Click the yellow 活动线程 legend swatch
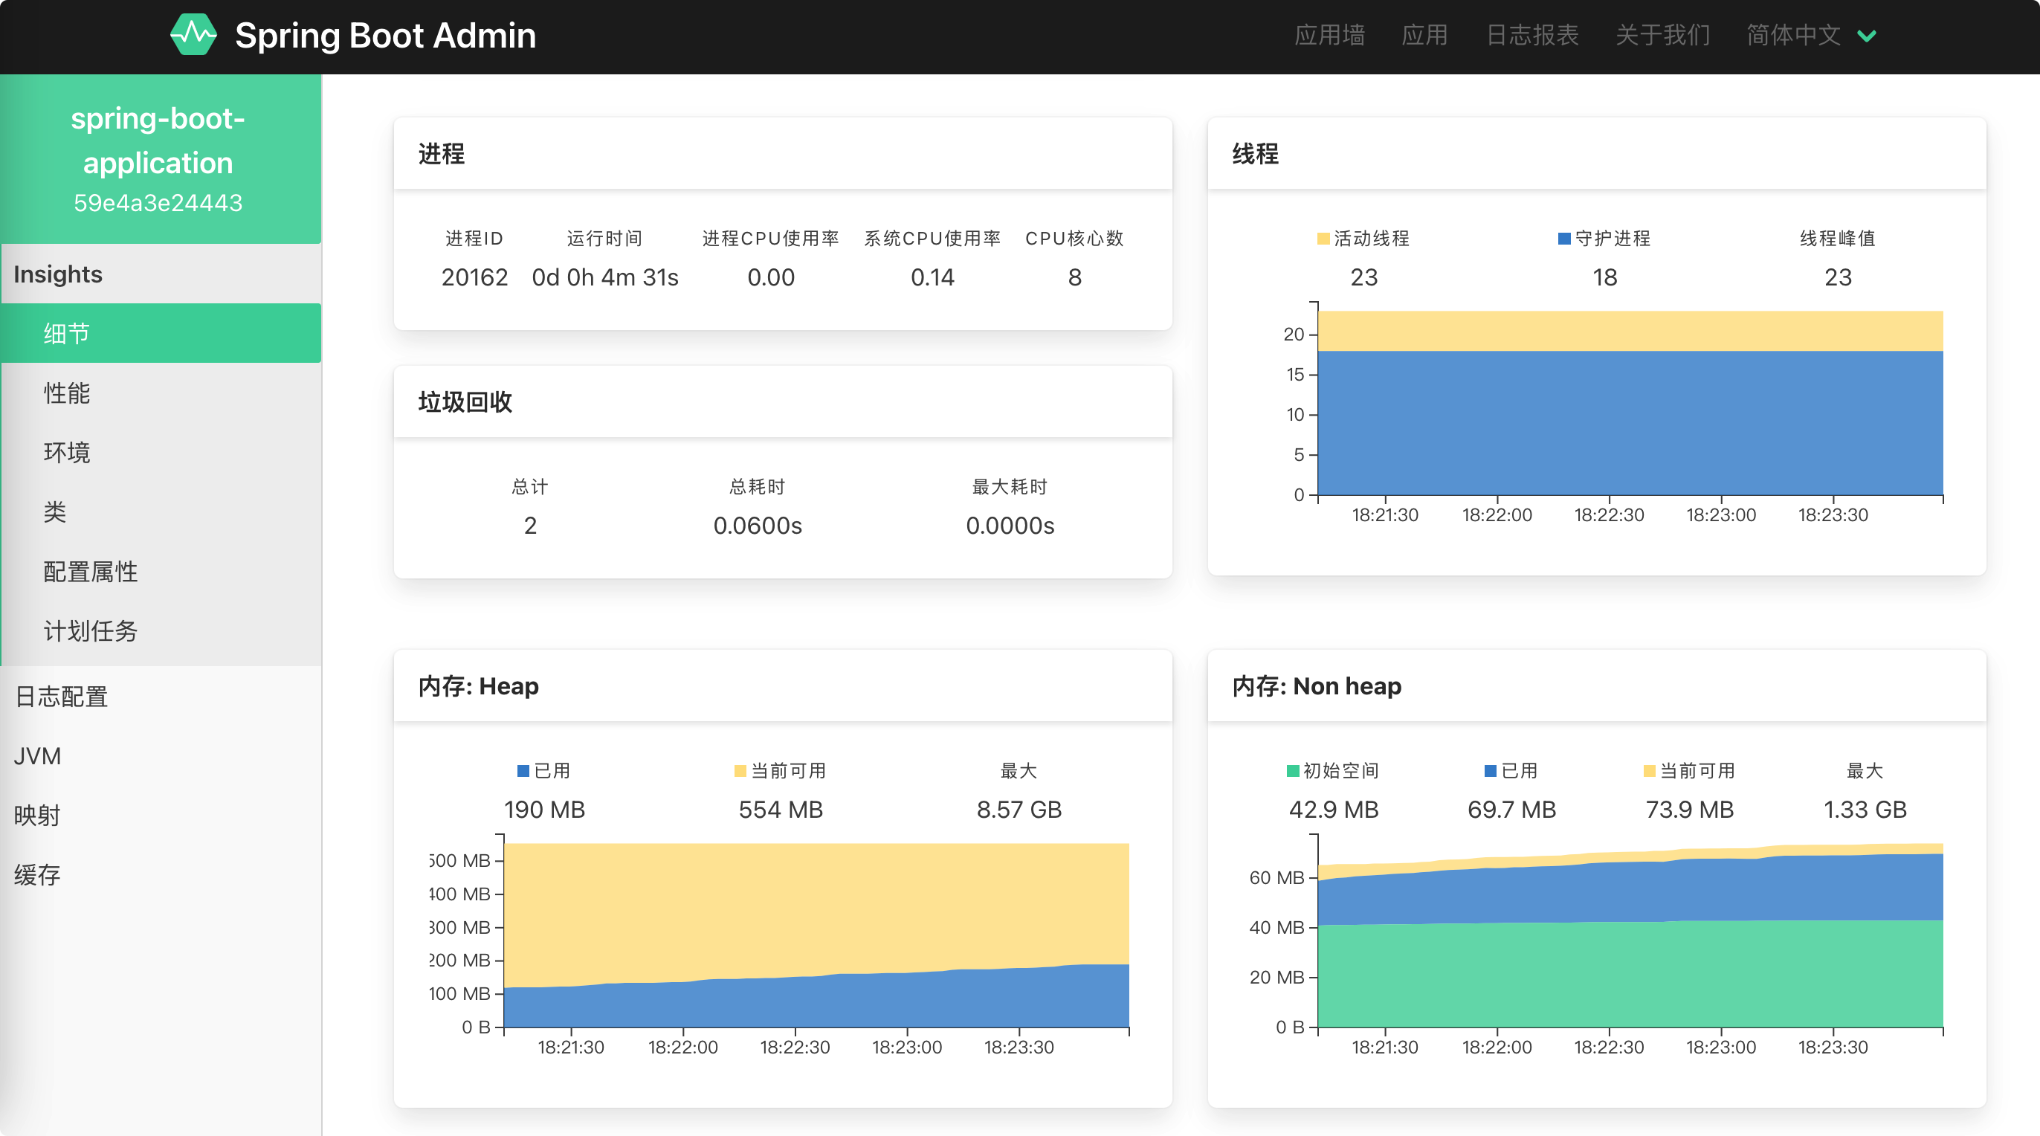This screenshot has height=1136, width=2040. click(x=1323, y=239)
